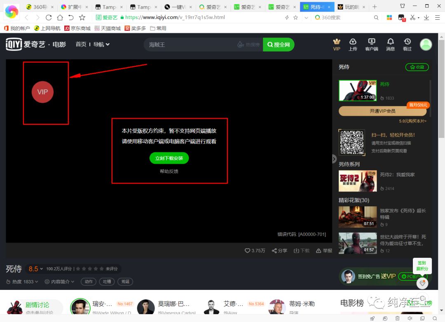Viewport: 445px width, 322px height.
Task: Switch to the 玩的嗨 browser tab
Action: tap(351, 7)
